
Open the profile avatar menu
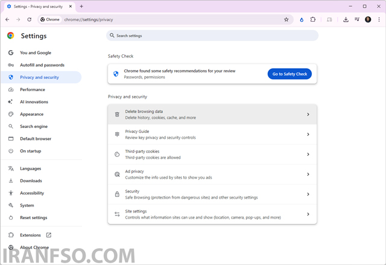[368, 19]
